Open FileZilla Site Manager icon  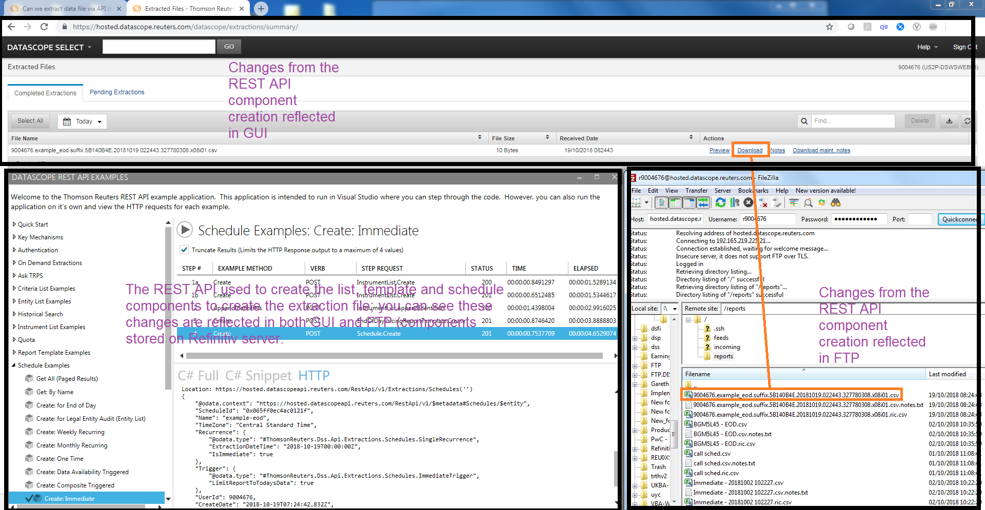(x=636, y=203)
